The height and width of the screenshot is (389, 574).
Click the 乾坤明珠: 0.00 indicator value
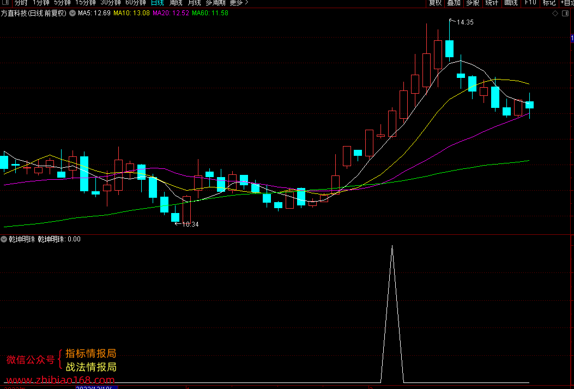point(59,239)
